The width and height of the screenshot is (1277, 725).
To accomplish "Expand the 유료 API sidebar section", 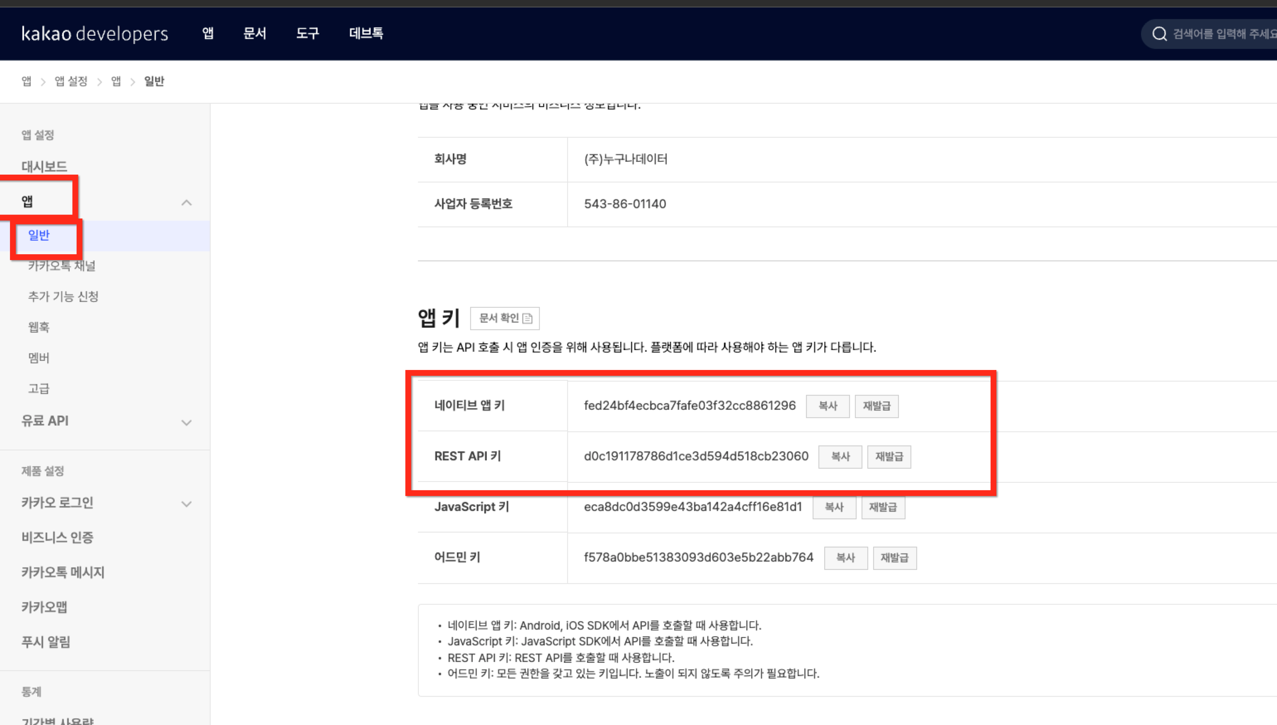I will click(x=186, y=422).
